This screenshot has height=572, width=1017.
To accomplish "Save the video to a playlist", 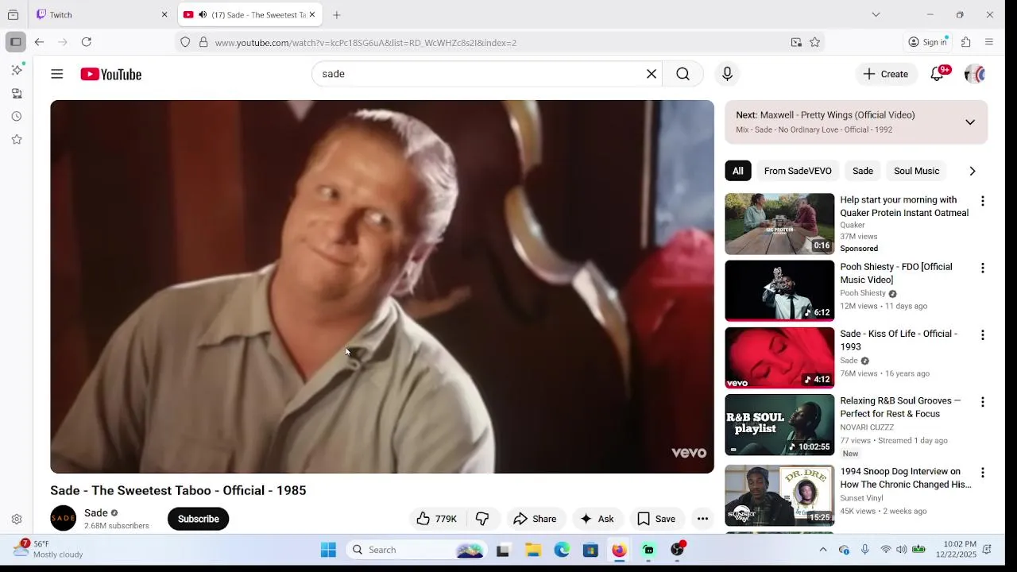I will [656, 519].
